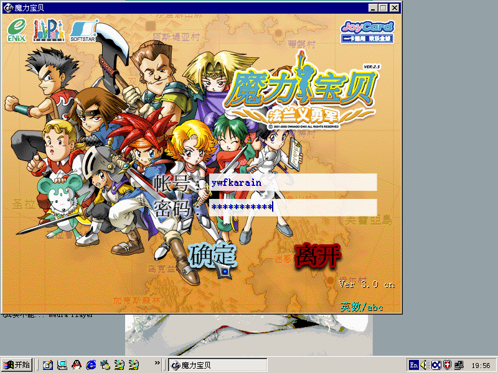The image size is (498, 373).
Task: Click the disc icon nearest the » chevron
Action: click(134, 365)
